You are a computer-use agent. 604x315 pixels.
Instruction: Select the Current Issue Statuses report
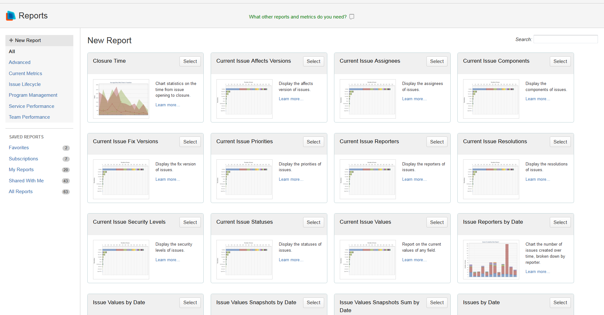click(x=314, y=222)
